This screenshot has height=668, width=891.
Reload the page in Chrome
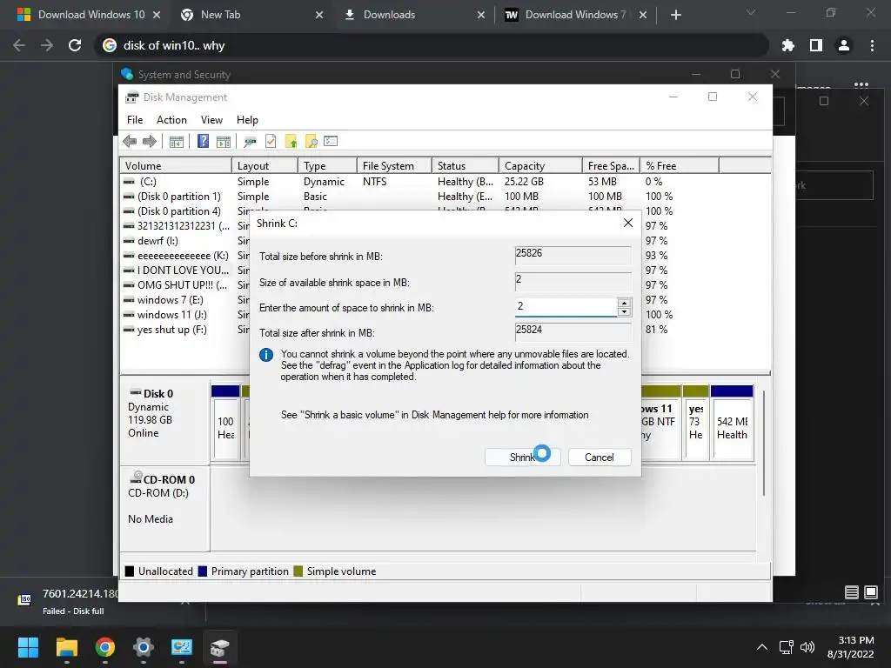click(x=75, y=45)
